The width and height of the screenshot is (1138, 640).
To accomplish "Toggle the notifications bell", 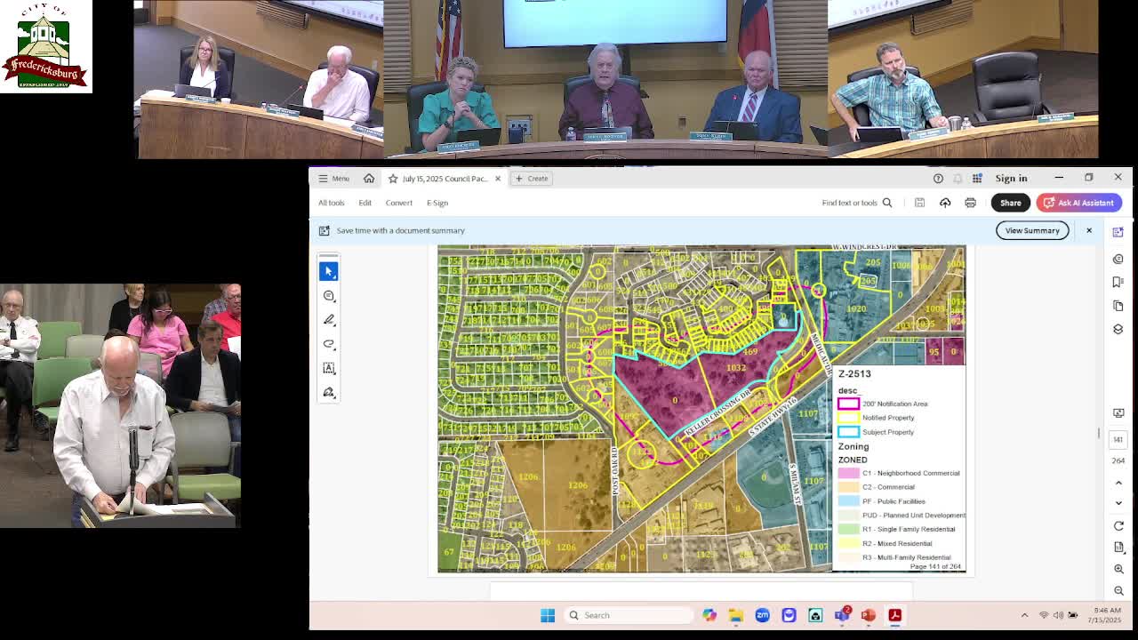I will coord(958,178).
